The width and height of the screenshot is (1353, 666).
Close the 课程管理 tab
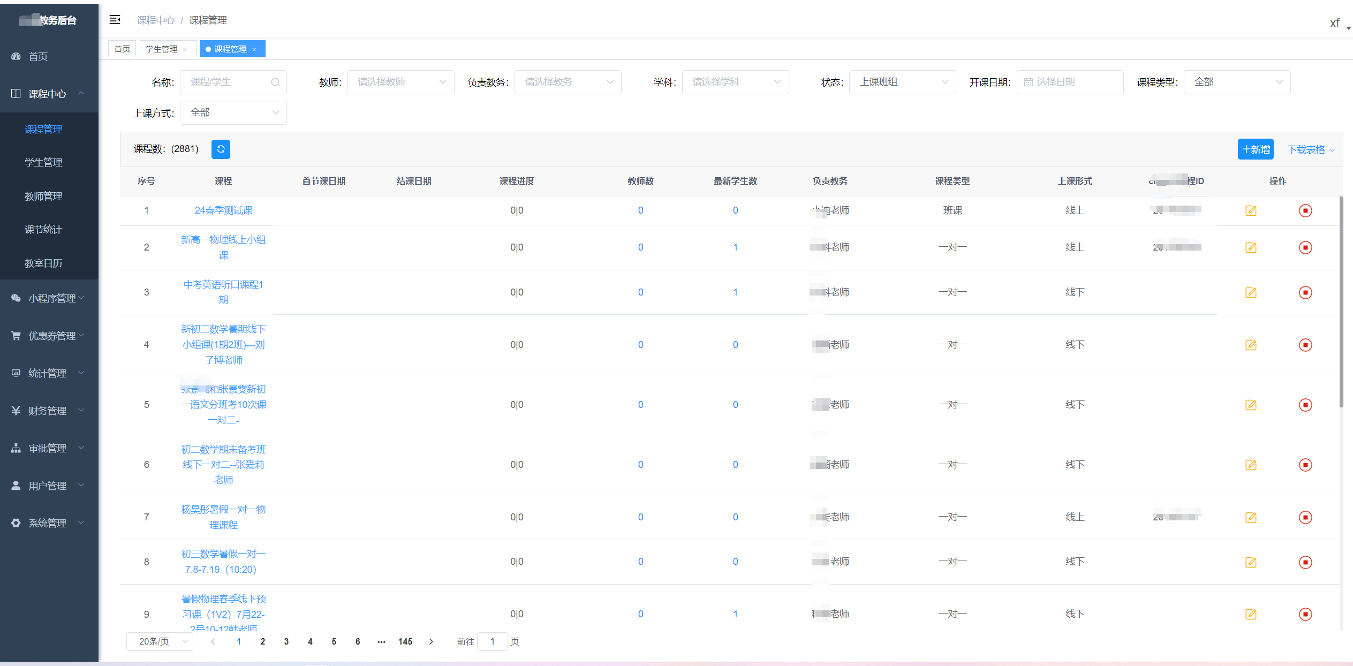coord(254,49)
